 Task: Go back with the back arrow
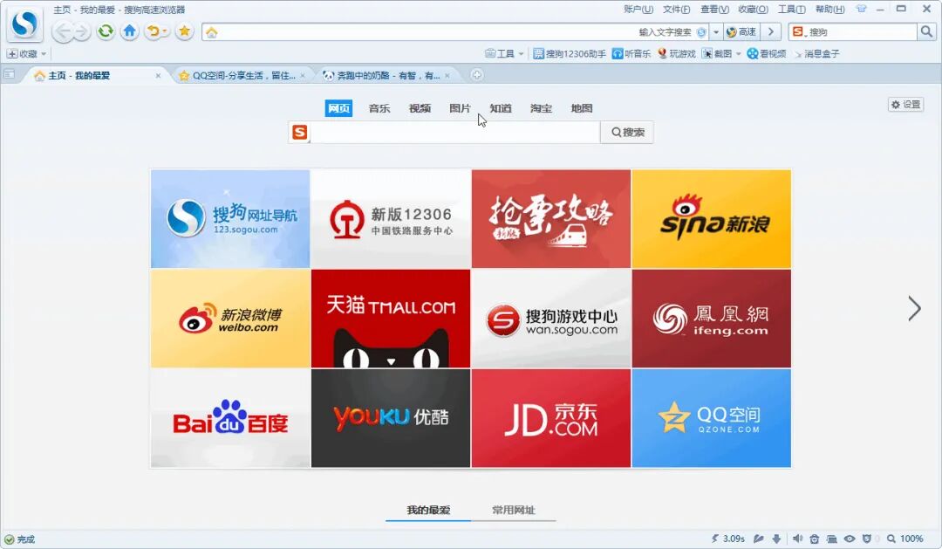coord(63,31)
